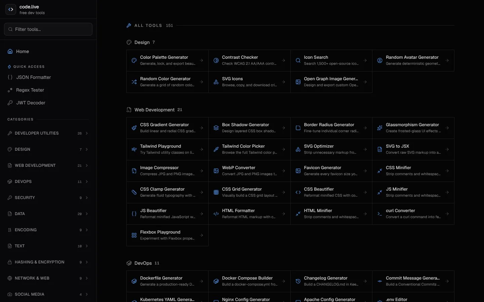Image resolution: width=484 pixels, height=302 pixels.
Task: Click the Random Color Generator shuffle icon
Action: pos(134,82)
